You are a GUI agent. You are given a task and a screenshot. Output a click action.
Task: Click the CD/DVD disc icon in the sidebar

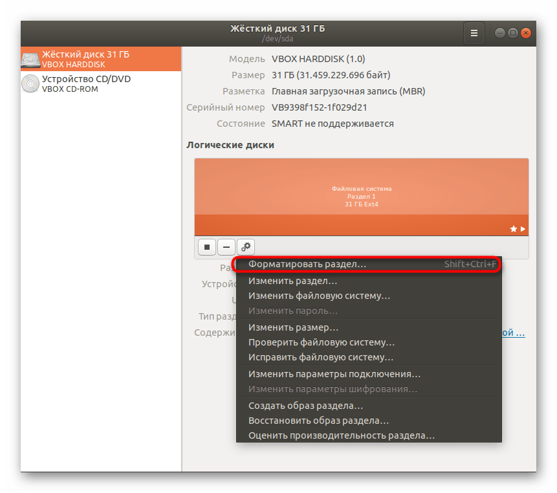point(30,84)
